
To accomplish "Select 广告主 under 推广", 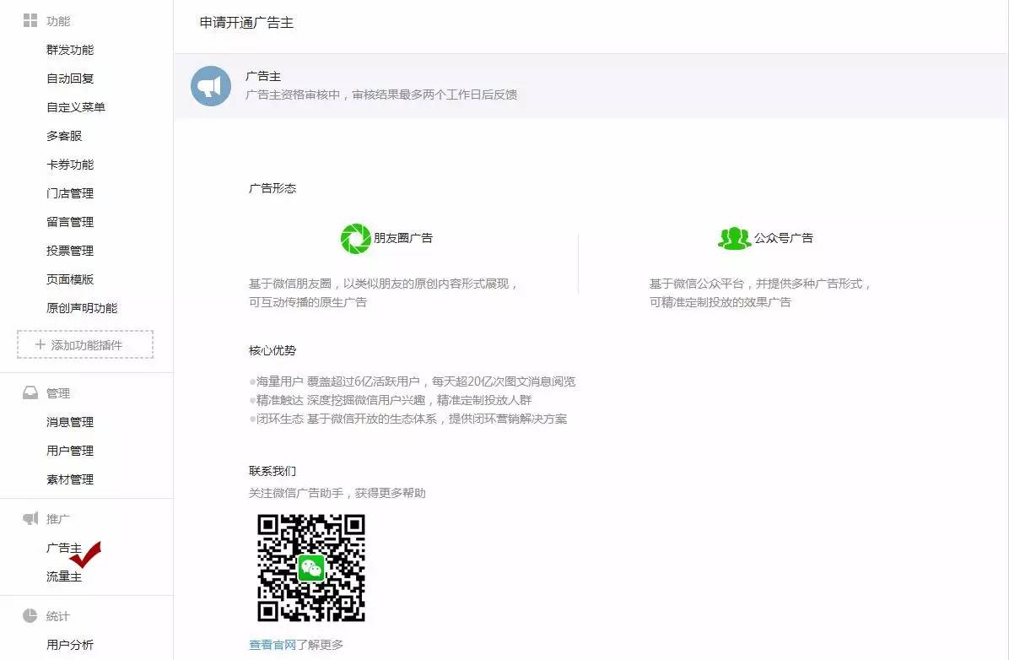I will point(64,548).
